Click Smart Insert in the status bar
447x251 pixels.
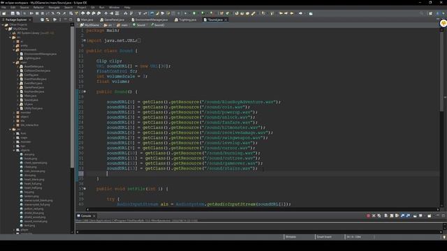pos(324,237)
